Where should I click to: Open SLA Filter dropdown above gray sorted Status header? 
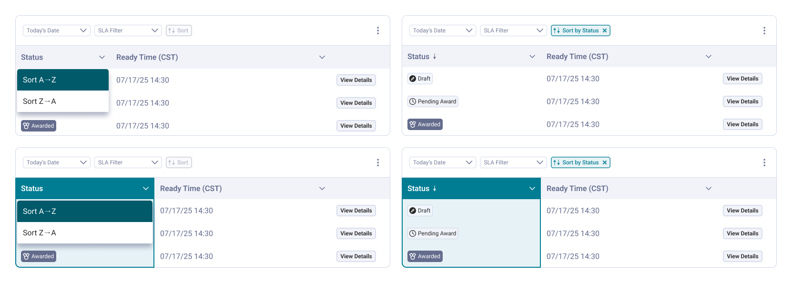tap(513, 30)
